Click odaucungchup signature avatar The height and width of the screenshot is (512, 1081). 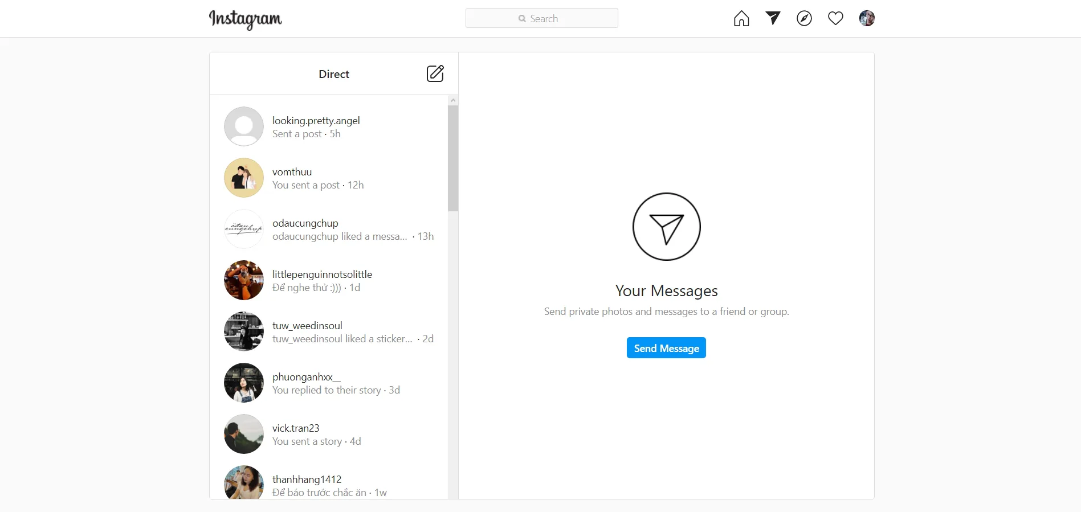tap(244, 229)
